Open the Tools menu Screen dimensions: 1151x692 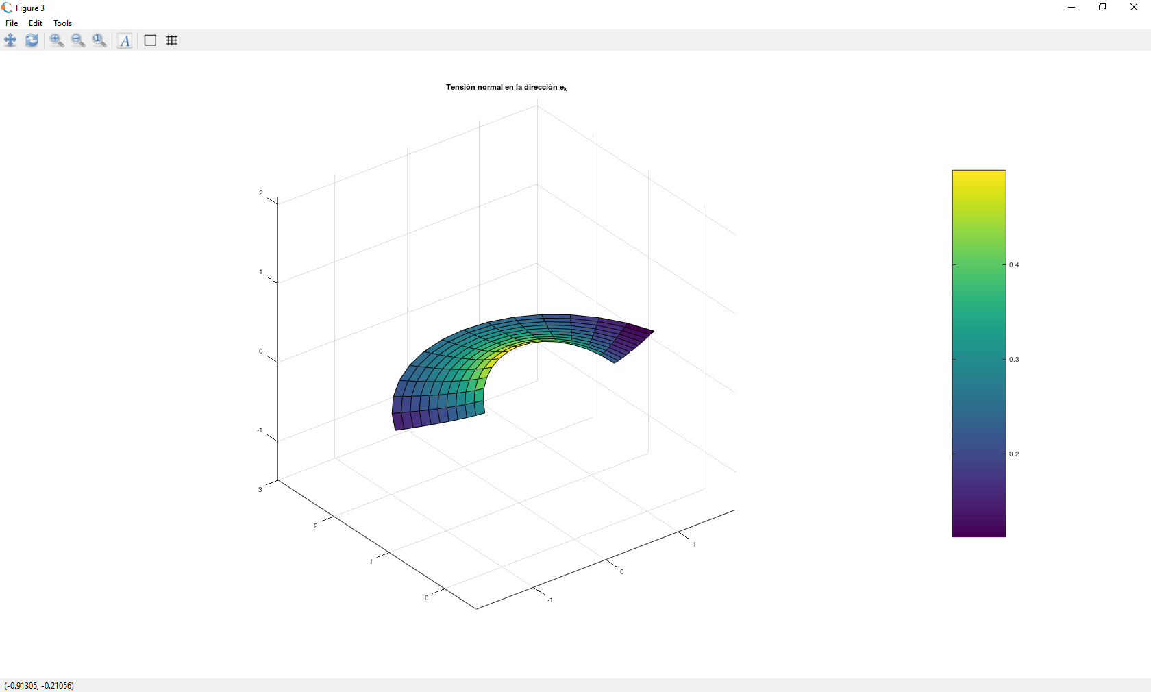click(x=62, y=23)
